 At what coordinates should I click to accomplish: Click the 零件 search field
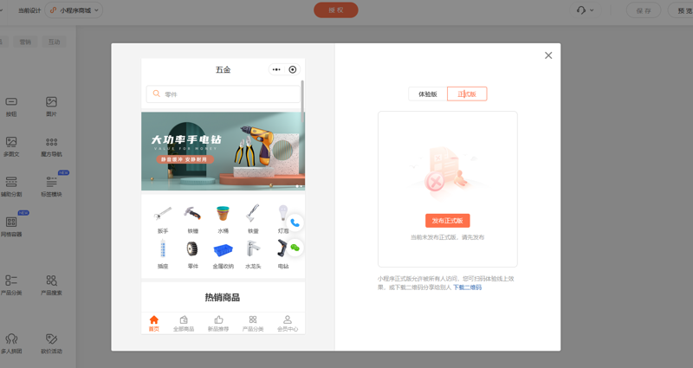coord(223,94)
